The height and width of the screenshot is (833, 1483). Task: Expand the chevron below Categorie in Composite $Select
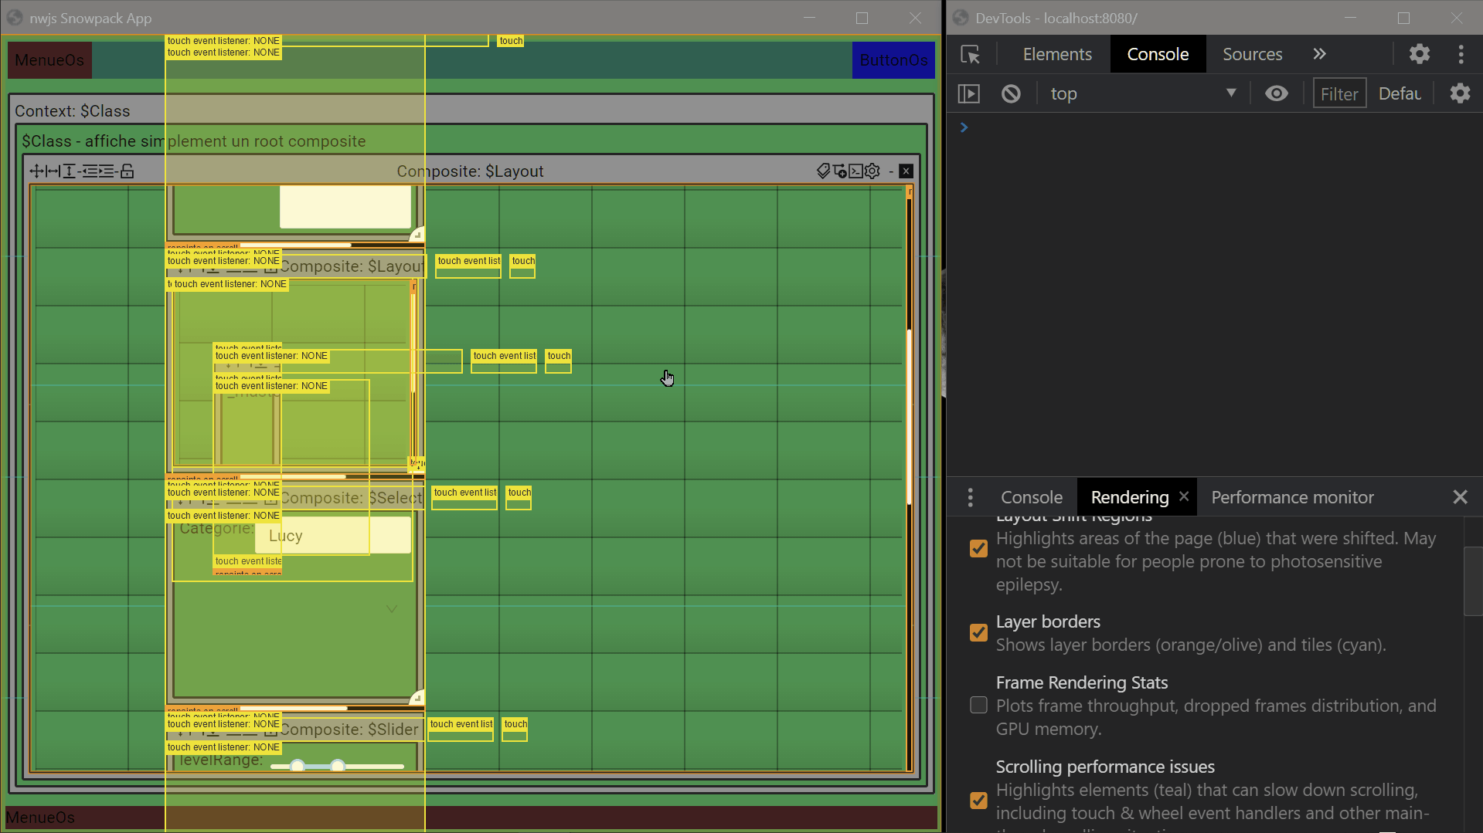(392, 609)
